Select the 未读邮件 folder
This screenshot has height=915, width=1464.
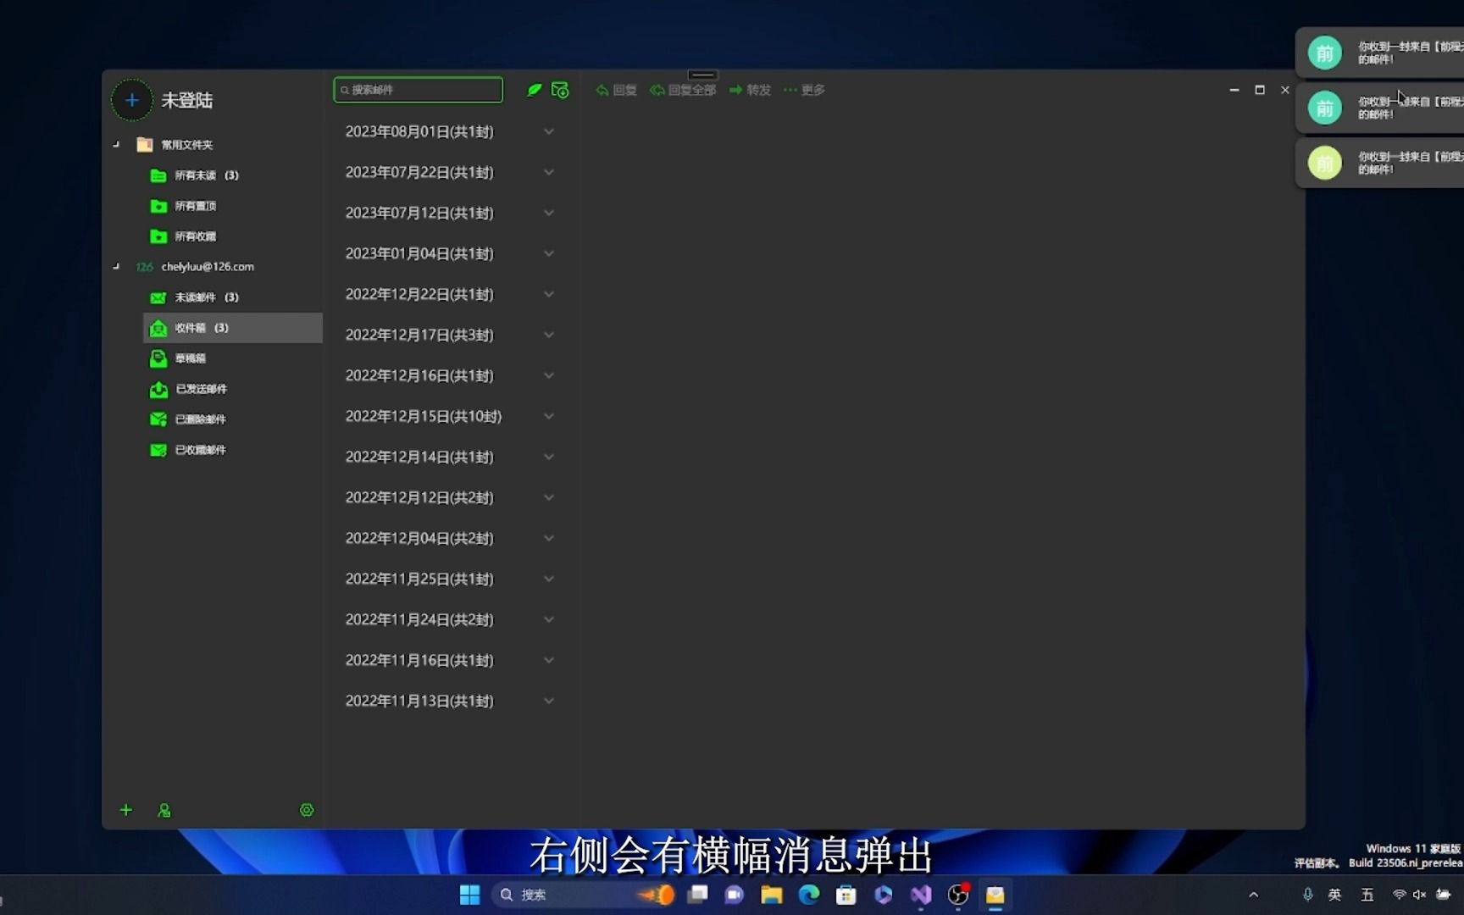coord(195,297)
